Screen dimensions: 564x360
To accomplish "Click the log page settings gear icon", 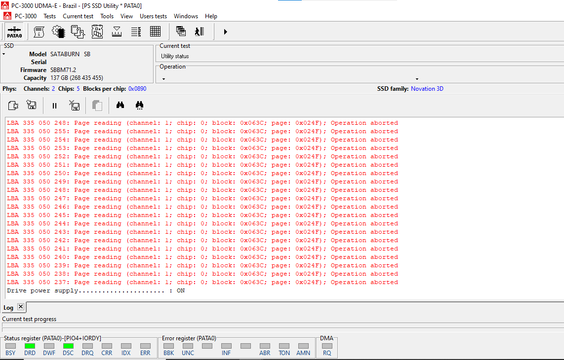I will click(x=13, y=105).
